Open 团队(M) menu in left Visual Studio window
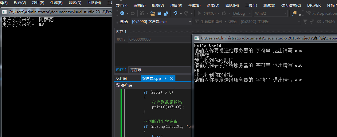The height and width of the screenshot is (137, 337). pos(94,2)
